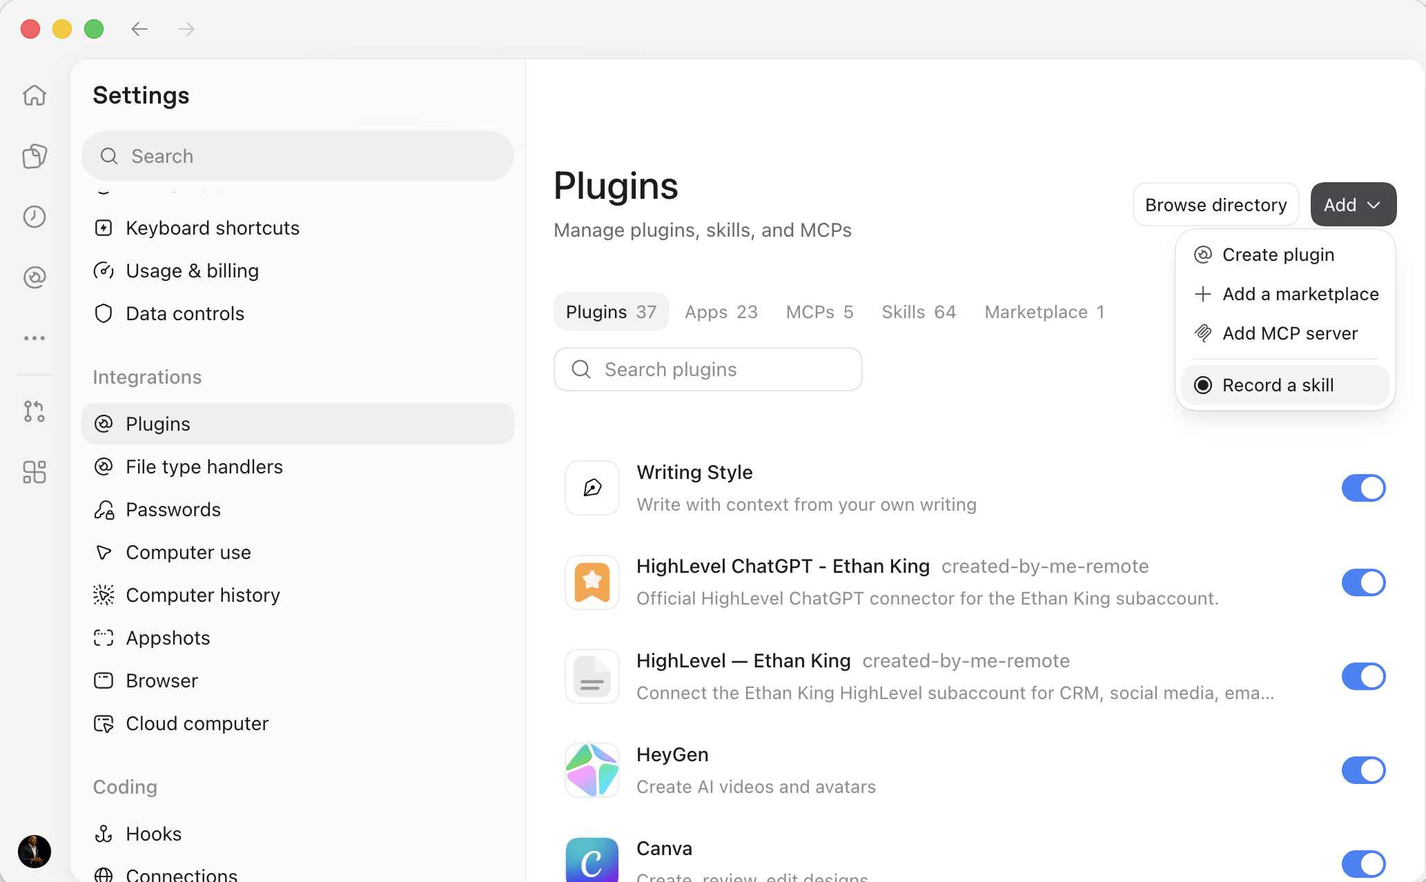The image size is (1426, 882).
Task: Click the clock history icon in left rail
Action: [x=35, y=217]
